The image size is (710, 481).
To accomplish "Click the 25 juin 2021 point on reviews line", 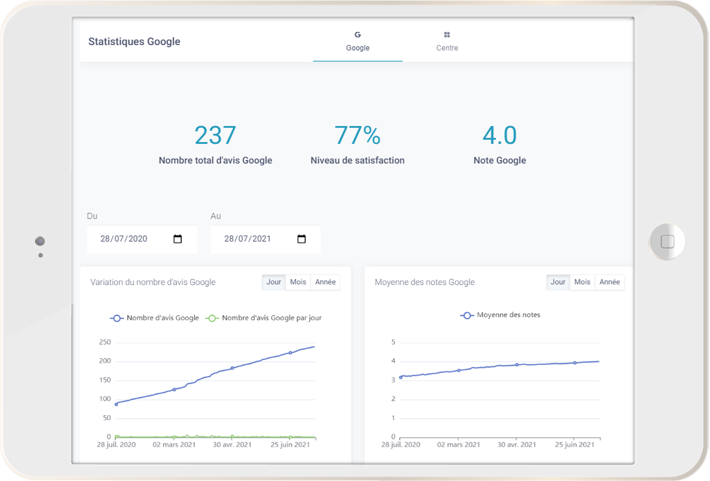I will [x=291, y=353].
